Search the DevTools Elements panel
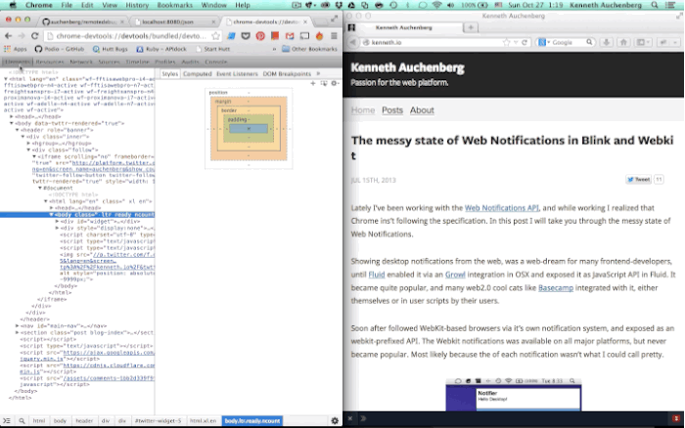This screenshot has width=685, height=428. 22,421
